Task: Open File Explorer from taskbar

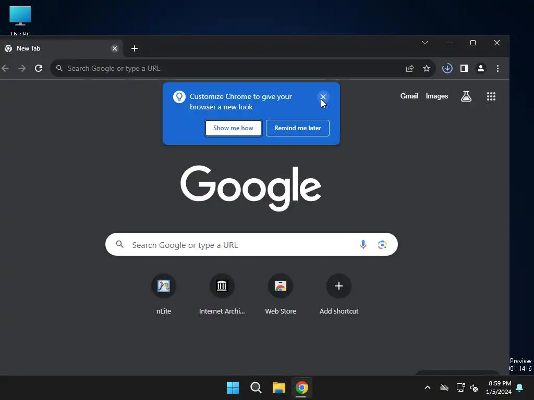Action: point(279,387)
